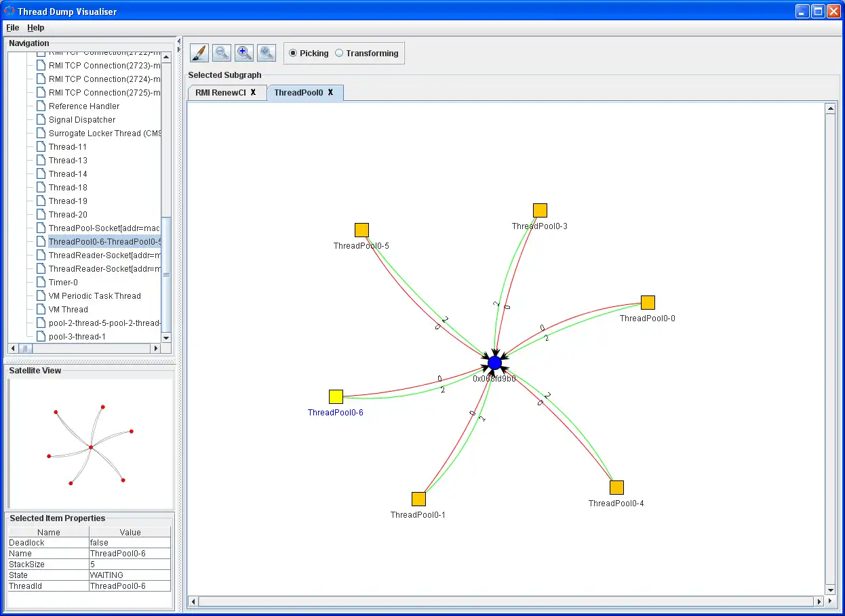Click the Satellite View graph thumbnail
The image size is (845, 616).
pos(90,444)
